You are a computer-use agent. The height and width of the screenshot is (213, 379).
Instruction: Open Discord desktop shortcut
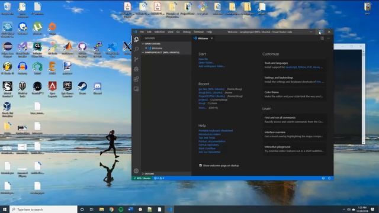tap(97, 88)
